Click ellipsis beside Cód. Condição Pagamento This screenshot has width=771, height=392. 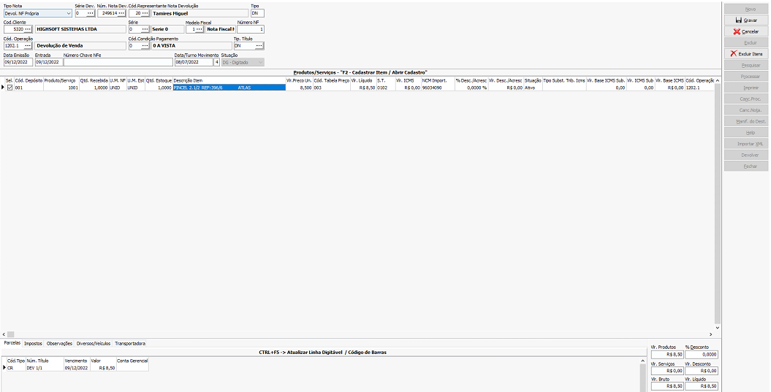[144, 45]
